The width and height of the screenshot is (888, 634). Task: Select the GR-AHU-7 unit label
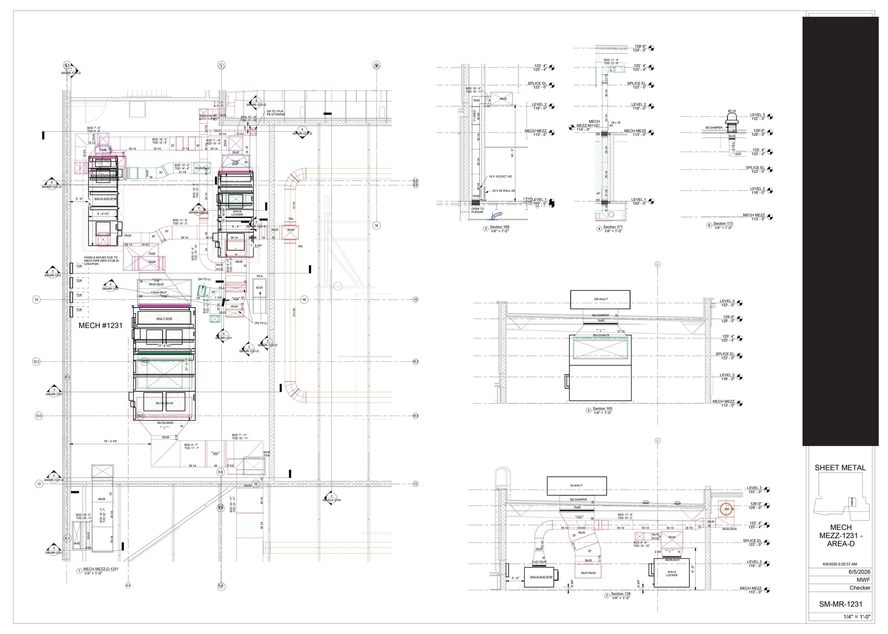pyautogui.click(x=601, y=300)
